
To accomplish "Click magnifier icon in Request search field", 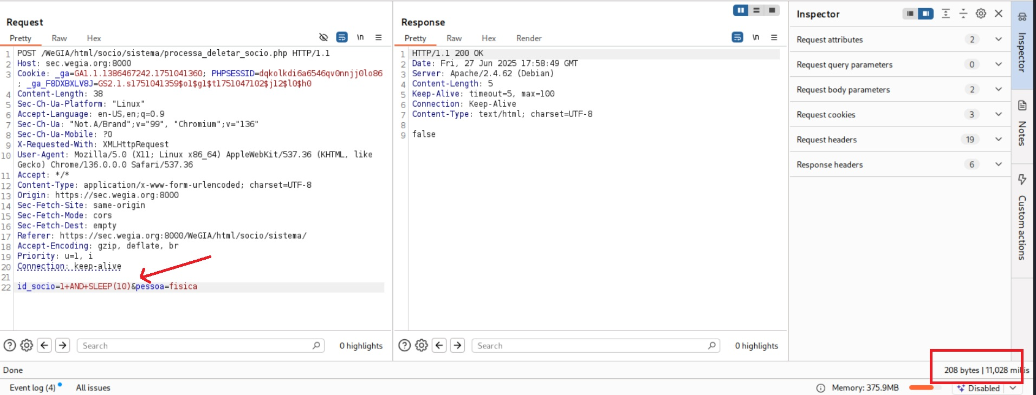I will (x=316, y=345).
